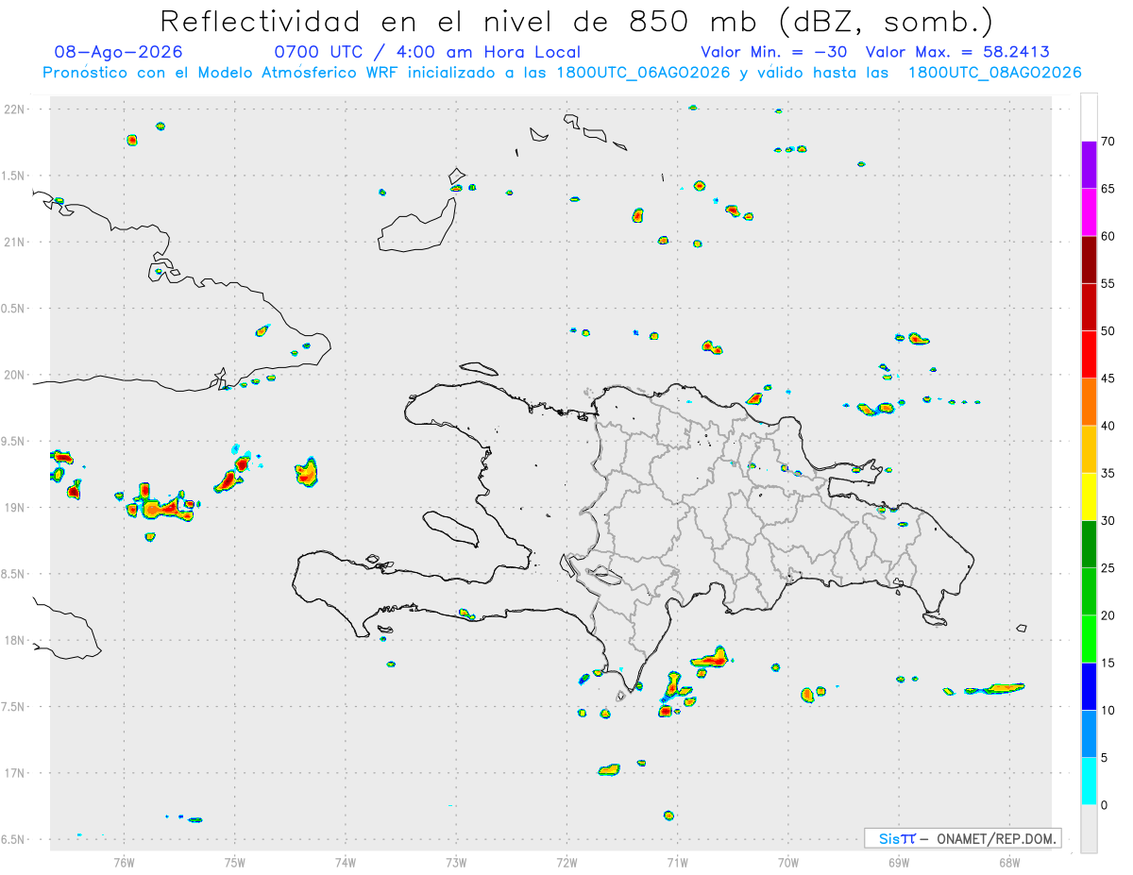The height and width of the screenshot is (875, 1133).
Task: Click the latitude axis label '22N'
Action: tap(16, 109)
